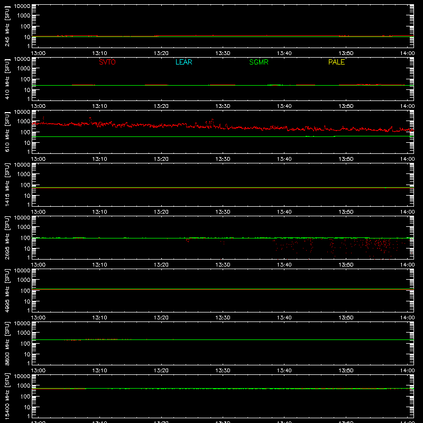Click the 10 y-tick of 15400 MHz plot
This screenshot has height=423, width=423.
[x=27, y=407]
